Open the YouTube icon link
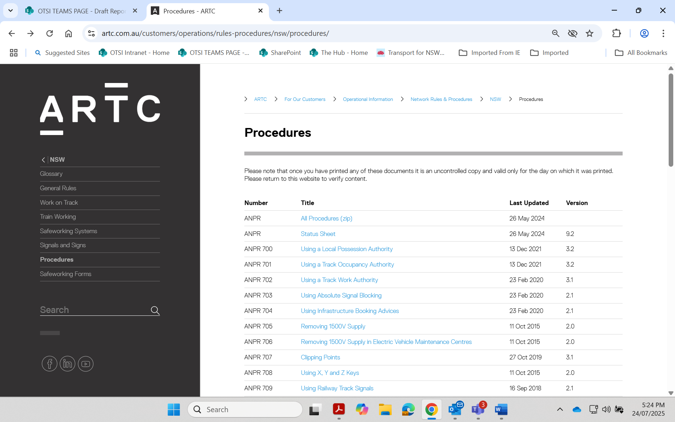This screenshot has height=422, width=675. click(x=86, y=364)
